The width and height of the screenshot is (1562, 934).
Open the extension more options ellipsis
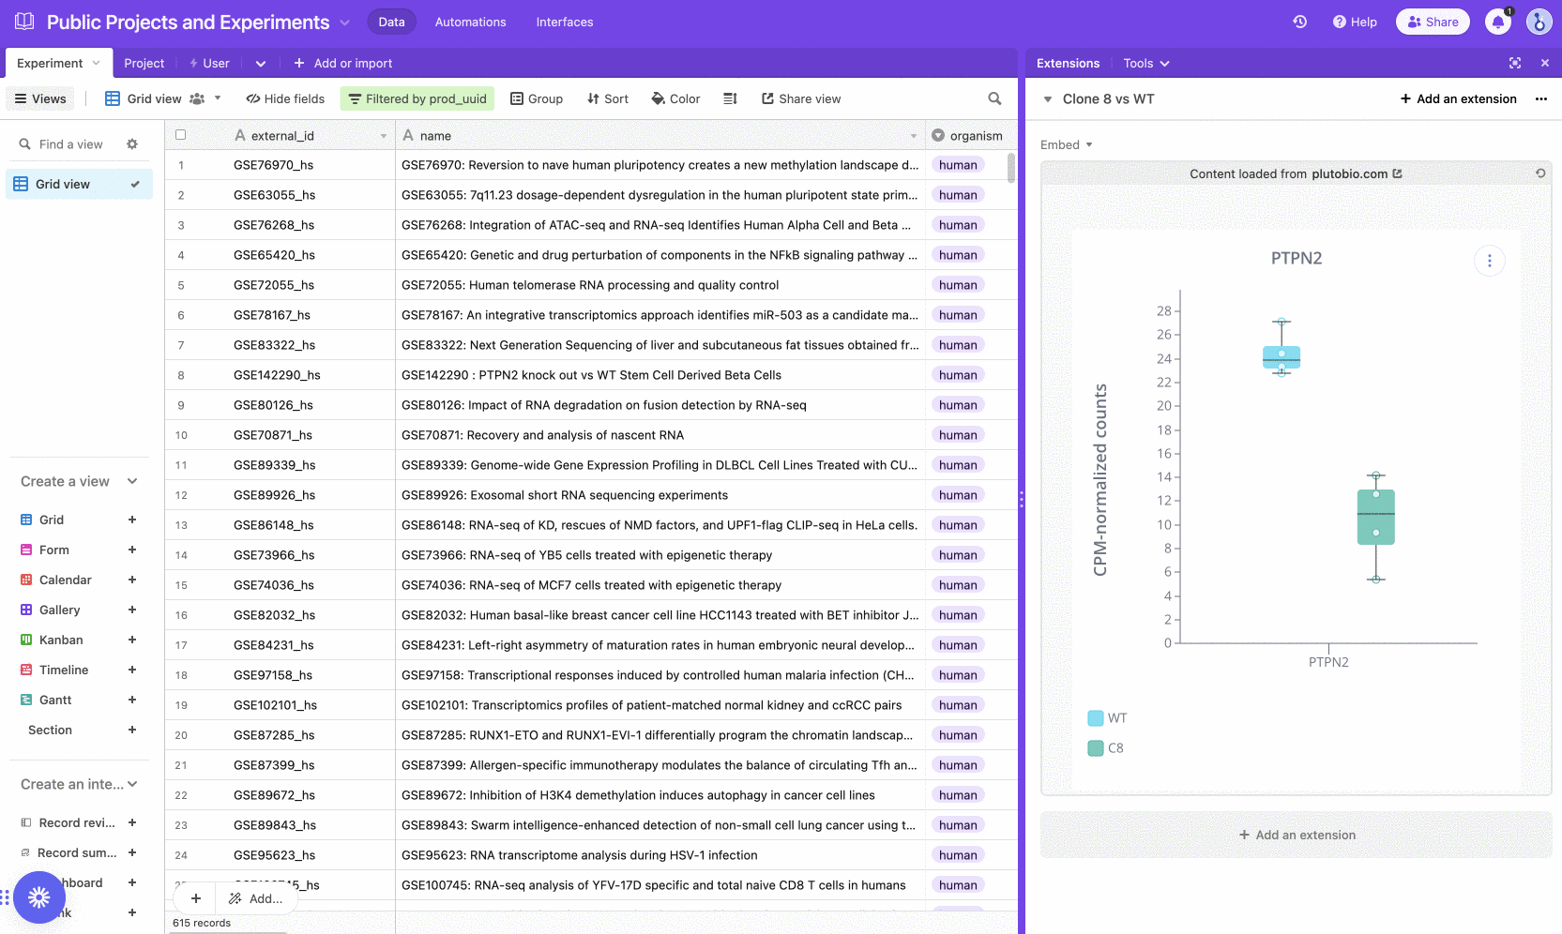tap(1540, 98)
